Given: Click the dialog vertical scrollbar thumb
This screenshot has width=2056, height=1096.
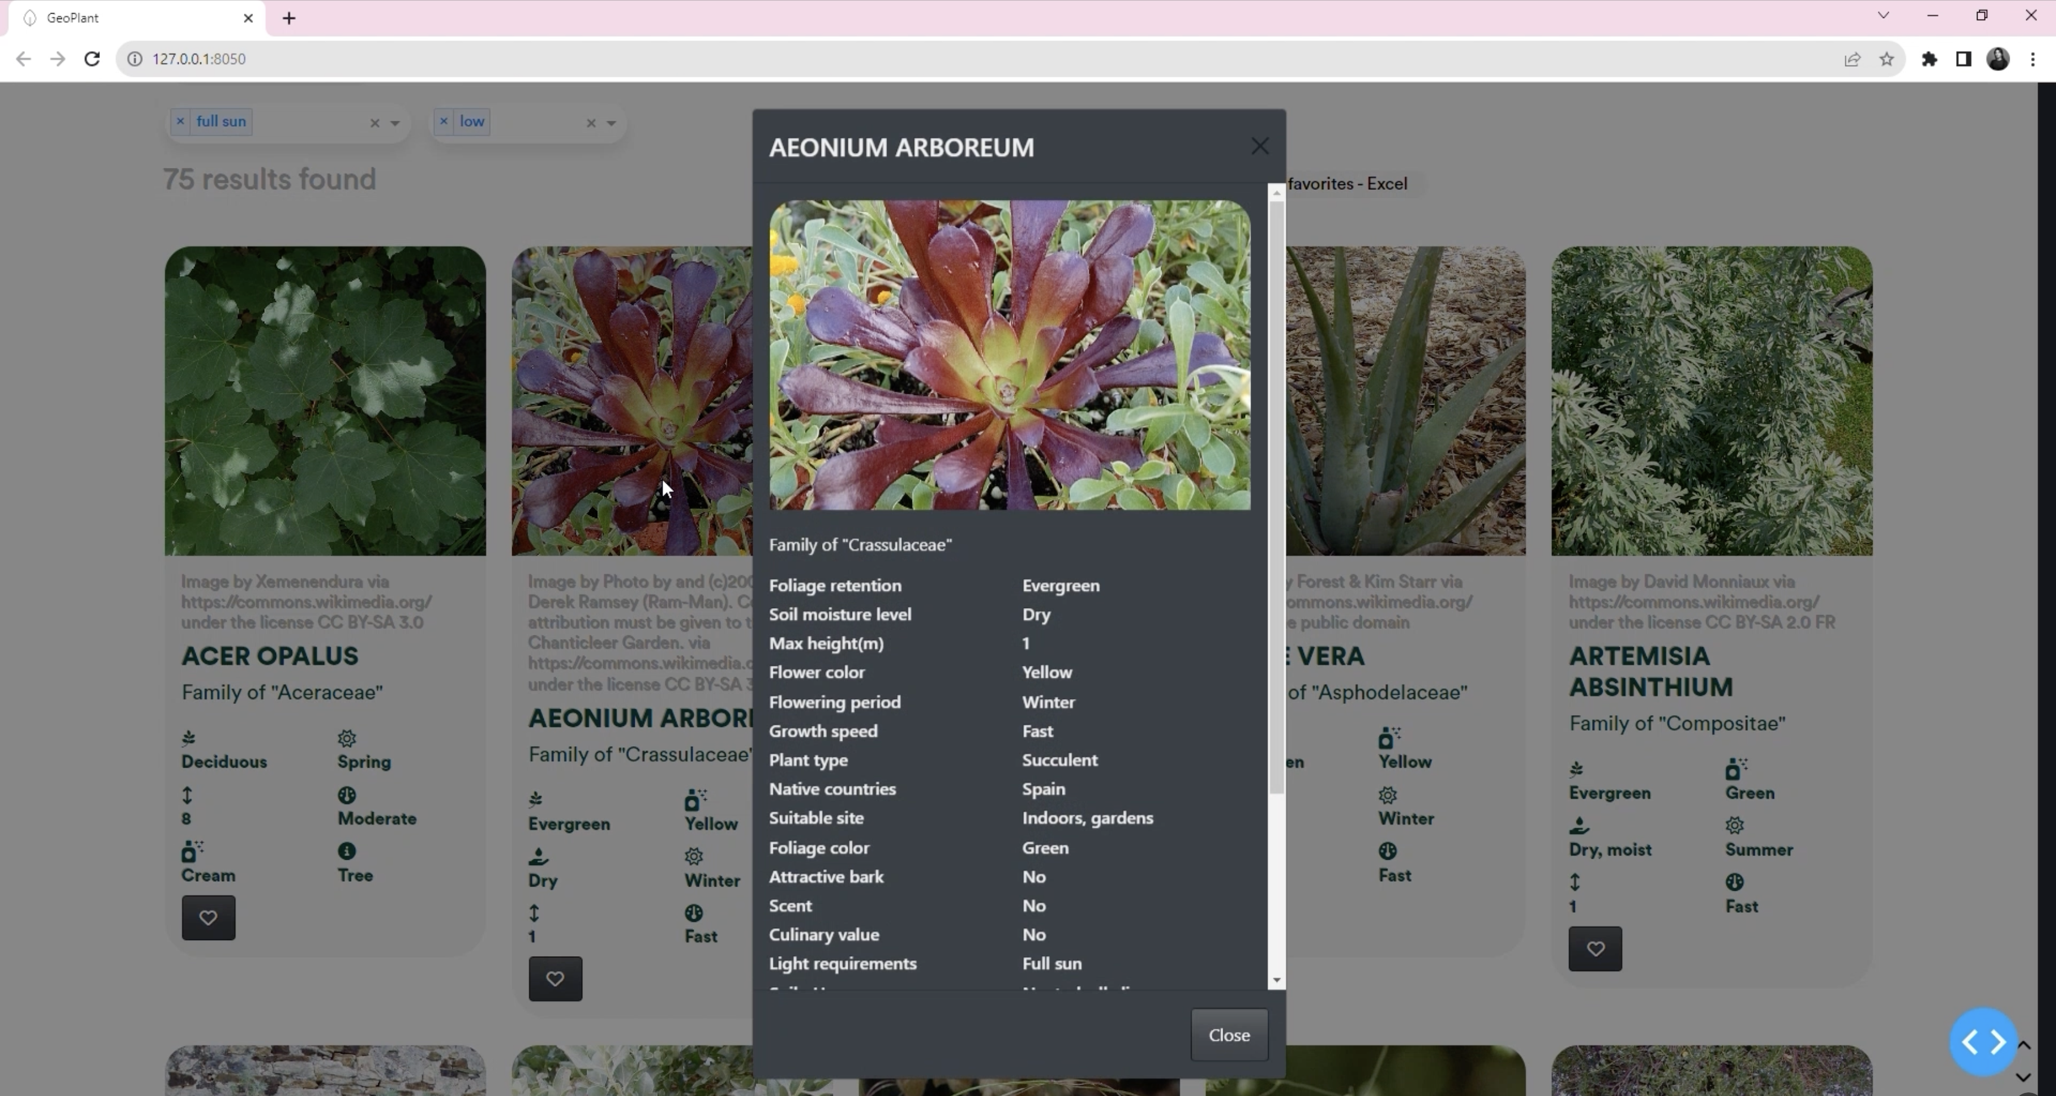Looking at the screenshot, I should (1276, 497).
